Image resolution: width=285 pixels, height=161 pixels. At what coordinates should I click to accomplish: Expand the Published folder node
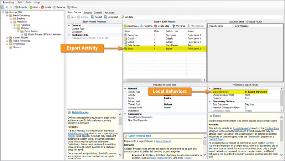coord(15,25)
